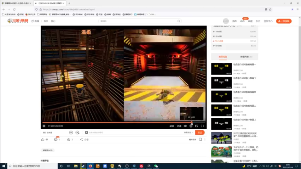Open 收藏 favorites in header

tap(250, 21)
